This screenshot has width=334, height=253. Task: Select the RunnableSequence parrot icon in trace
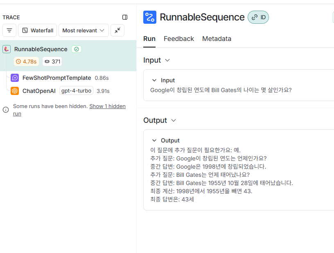[x=7, y=49]
